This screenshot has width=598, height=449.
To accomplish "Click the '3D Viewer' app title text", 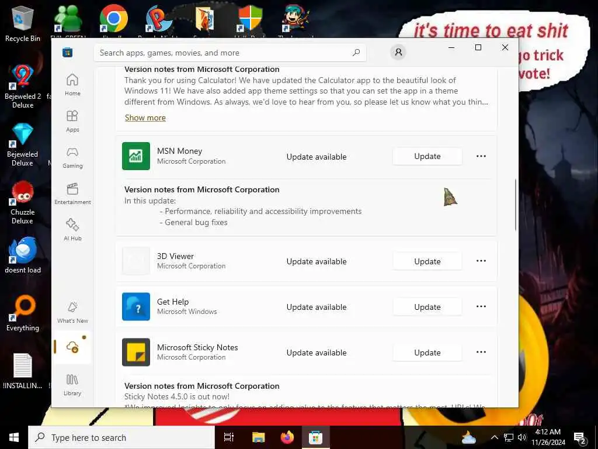I will [x=175, y=256].
